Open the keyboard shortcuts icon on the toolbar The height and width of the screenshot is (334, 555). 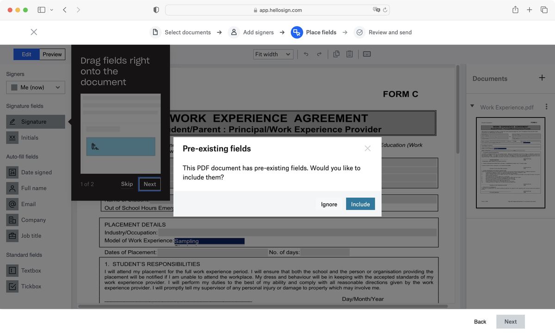tap(367, 54)
